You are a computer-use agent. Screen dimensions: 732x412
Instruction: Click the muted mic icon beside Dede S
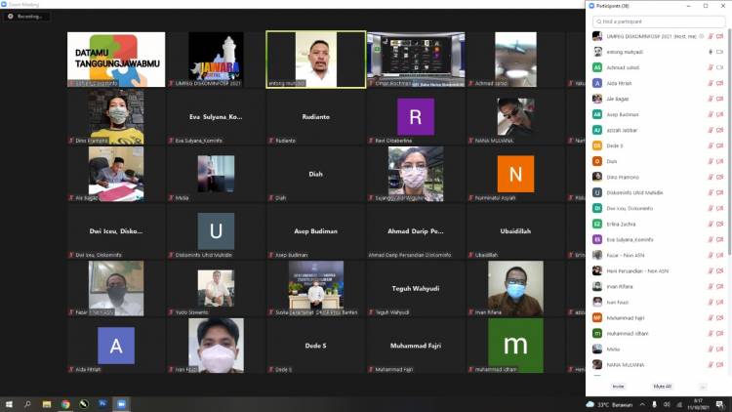click(710, 145)
